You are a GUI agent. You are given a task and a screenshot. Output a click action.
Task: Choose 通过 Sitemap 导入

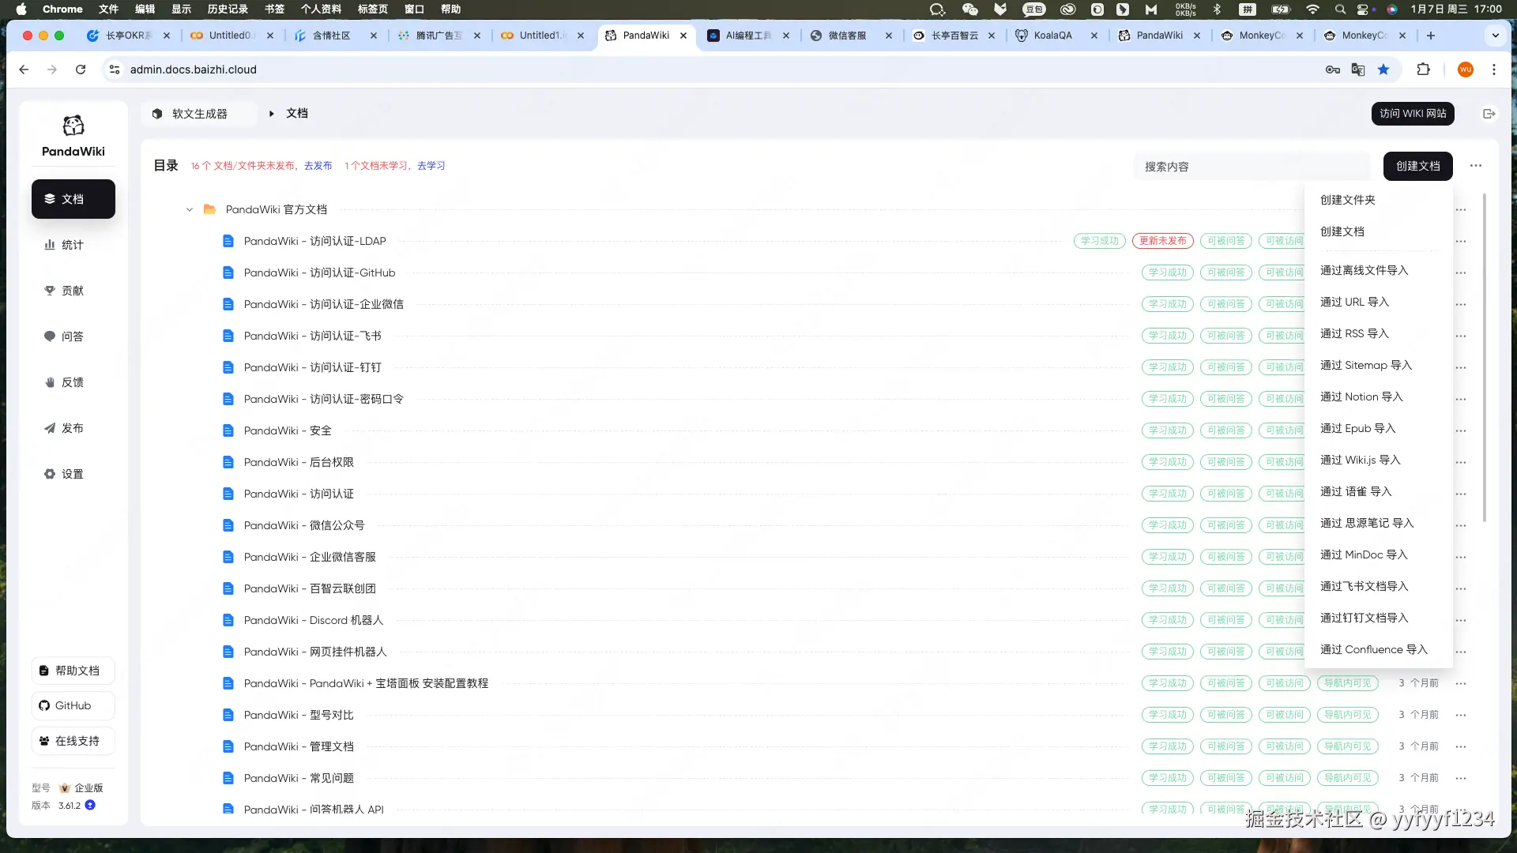[1379, 365]
